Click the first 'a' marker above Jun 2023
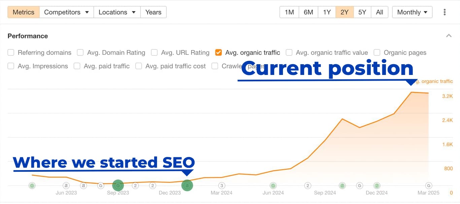The height and width of the screenshot is (204, 460). (x=66, y=185)
